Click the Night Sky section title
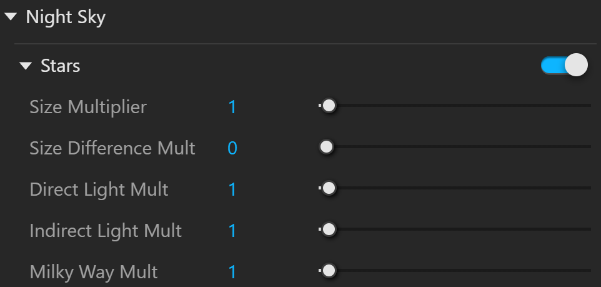 [66, 18]
